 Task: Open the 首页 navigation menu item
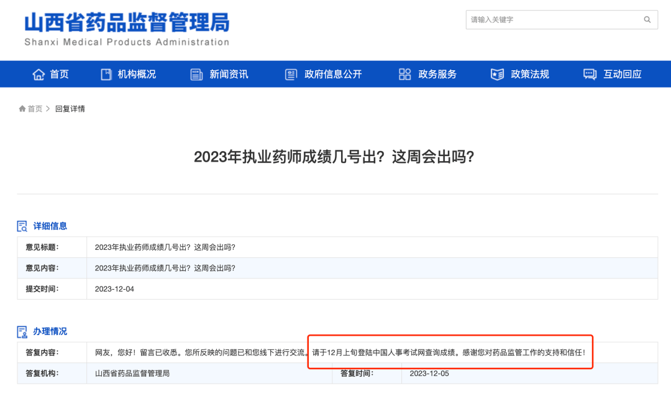pyautogui.click(x=59, y=74)
